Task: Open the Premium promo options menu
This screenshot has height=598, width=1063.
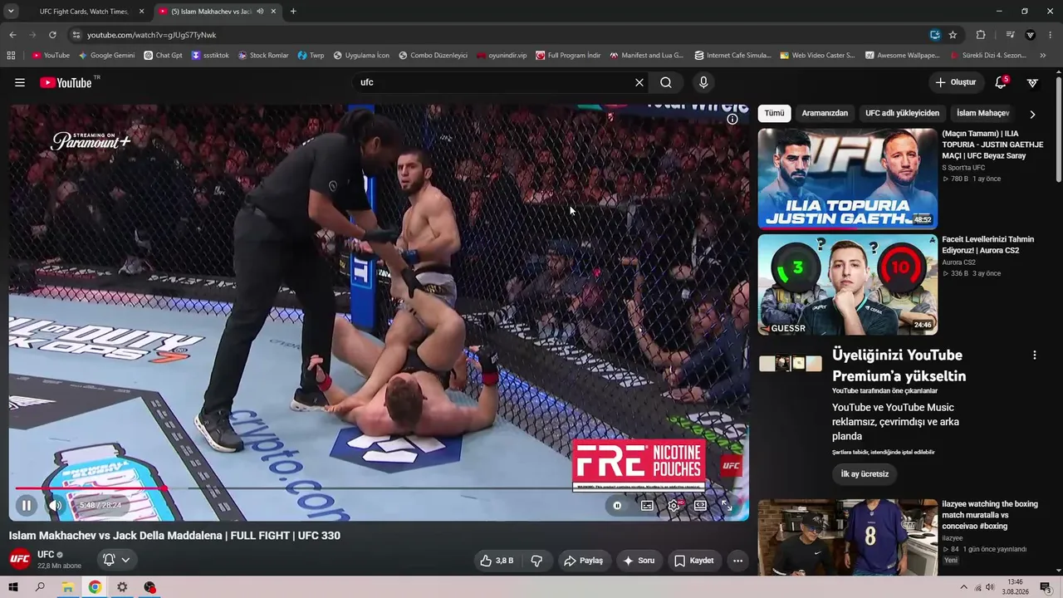Action: click(x=1034, y=355)
